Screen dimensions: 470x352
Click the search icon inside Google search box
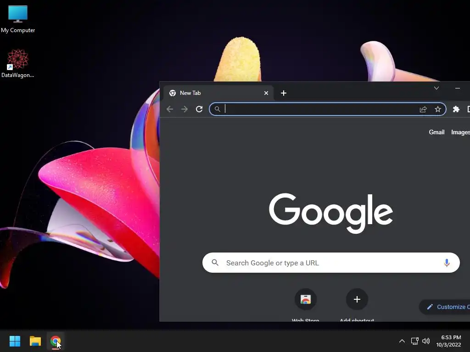(215, 263)
